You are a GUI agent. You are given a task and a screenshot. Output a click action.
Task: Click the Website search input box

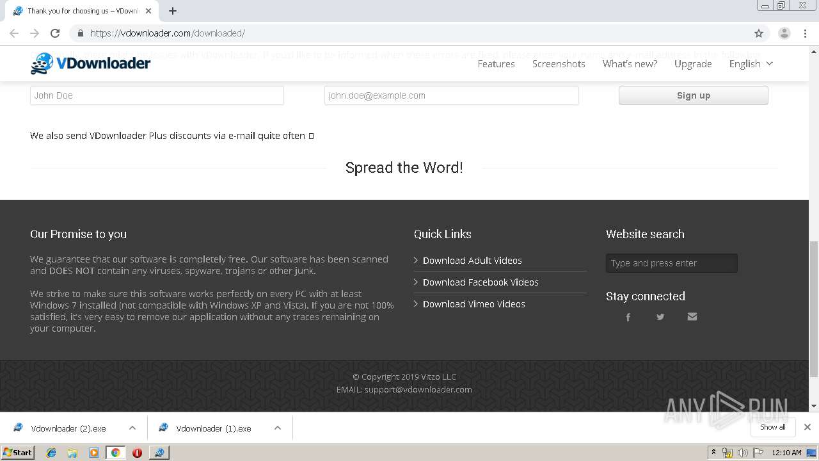point(672,263)
